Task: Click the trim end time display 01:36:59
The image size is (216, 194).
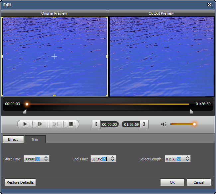Action: coord(131,124)
